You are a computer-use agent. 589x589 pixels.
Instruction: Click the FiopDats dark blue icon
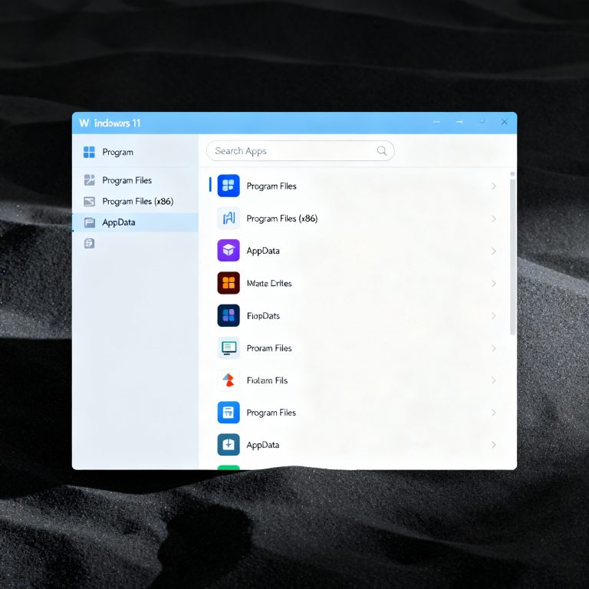coord(229,315)
